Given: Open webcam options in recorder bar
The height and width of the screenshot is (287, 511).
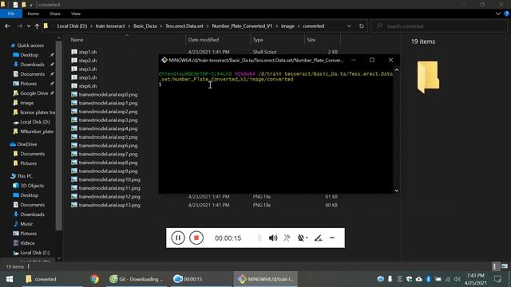Looking at the screenshot, I should pos(302,238).
